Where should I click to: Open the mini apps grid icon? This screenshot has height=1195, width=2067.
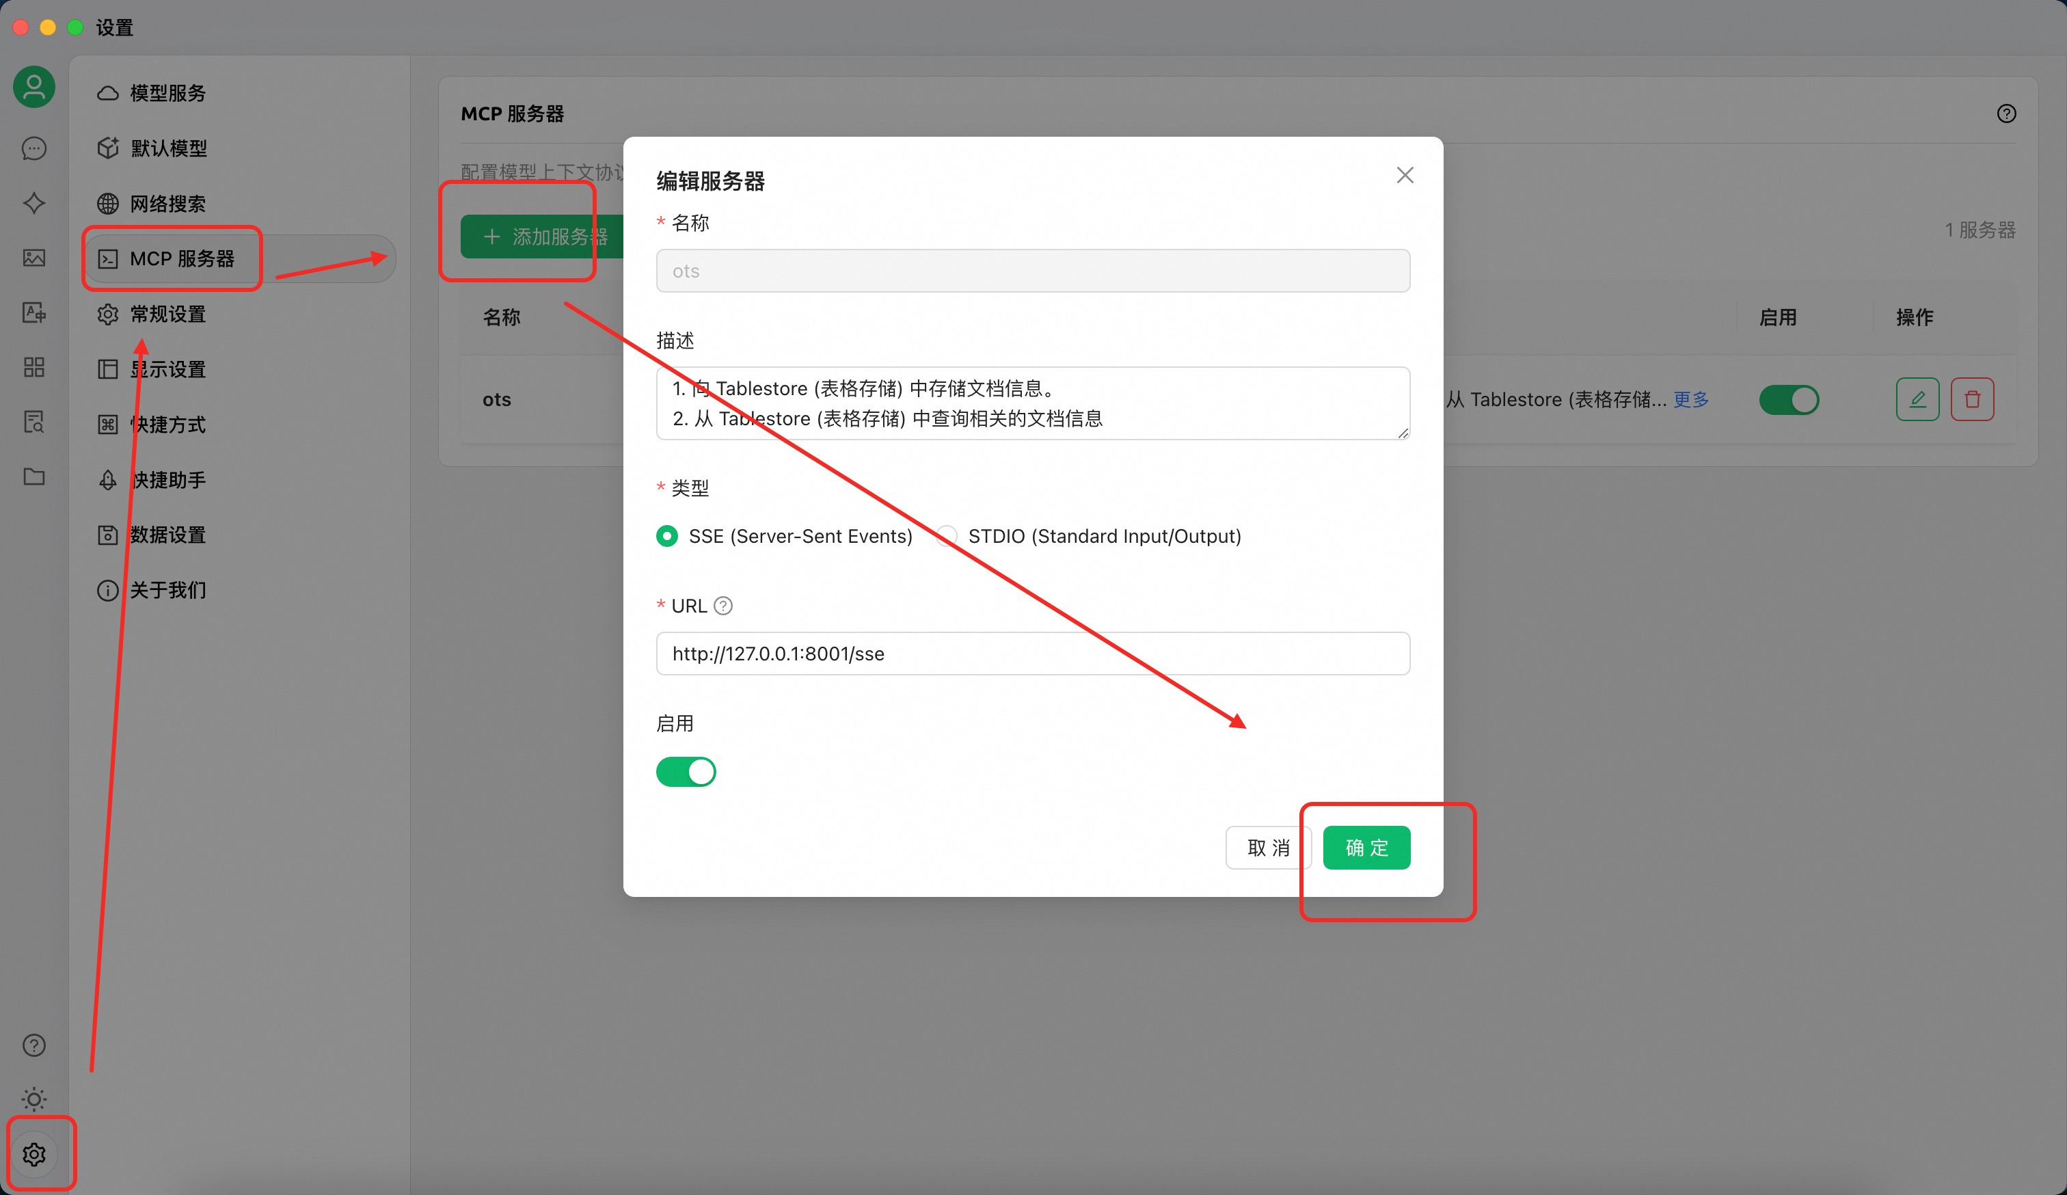point(33,366)
